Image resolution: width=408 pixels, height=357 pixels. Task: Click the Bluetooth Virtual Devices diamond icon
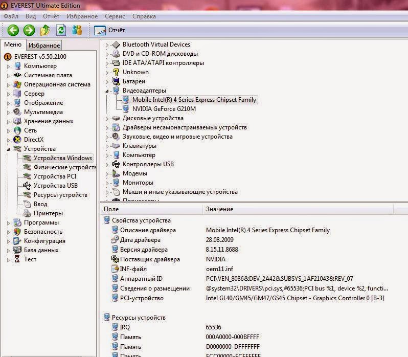point(116,44)
